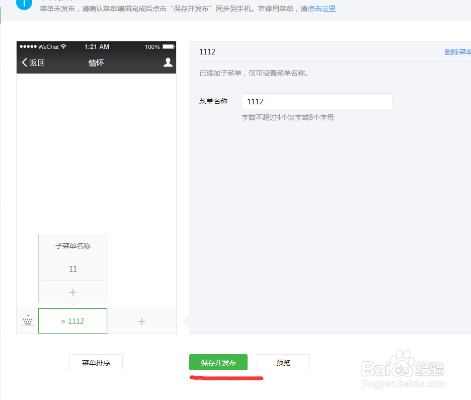Click the blue info icon in the notice bar

24,4
